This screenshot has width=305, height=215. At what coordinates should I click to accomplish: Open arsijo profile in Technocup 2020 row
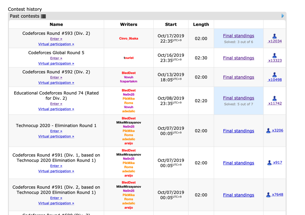pyautogui.click(x=129, y=144)
